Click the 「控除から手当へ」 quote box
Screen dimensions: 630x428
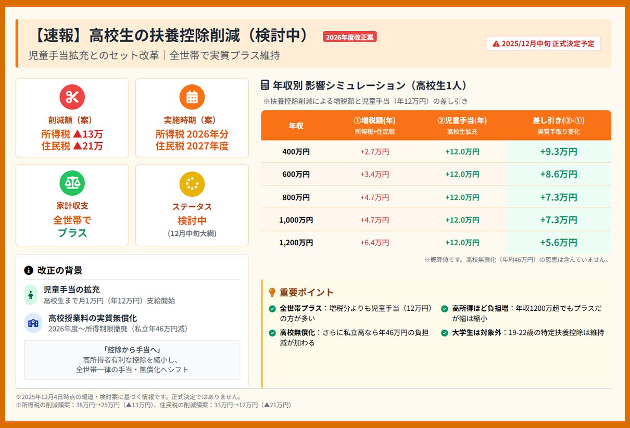[x=132, y=359]
